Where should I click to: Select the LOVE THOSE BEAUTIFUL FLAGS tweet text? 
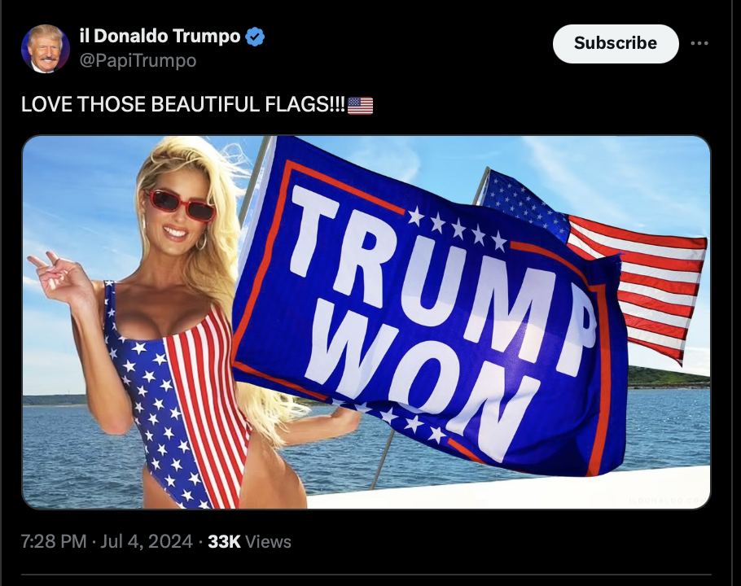click(183, 104)
